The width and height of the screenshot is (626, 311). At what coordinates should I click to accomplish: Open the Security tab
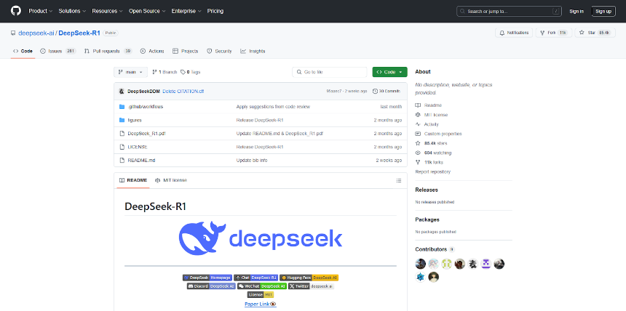tap(219, 51)
